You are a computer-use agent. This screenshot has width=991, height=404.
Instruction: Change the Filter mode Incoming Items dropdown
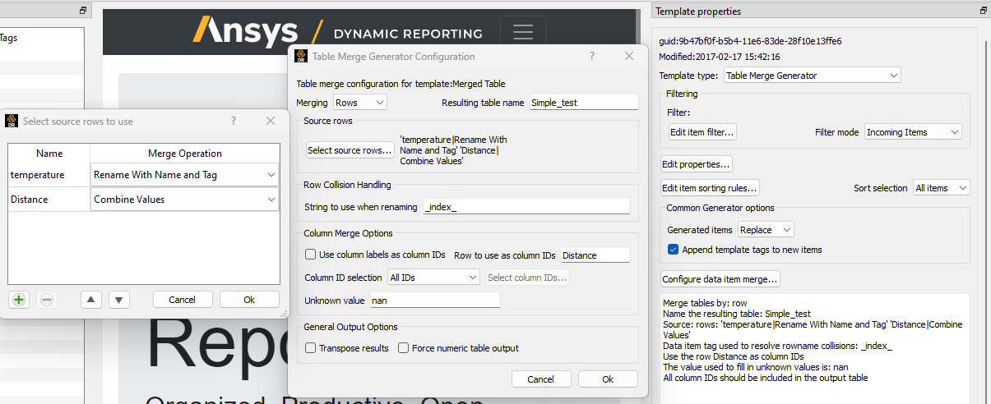(x=913, y=132)
